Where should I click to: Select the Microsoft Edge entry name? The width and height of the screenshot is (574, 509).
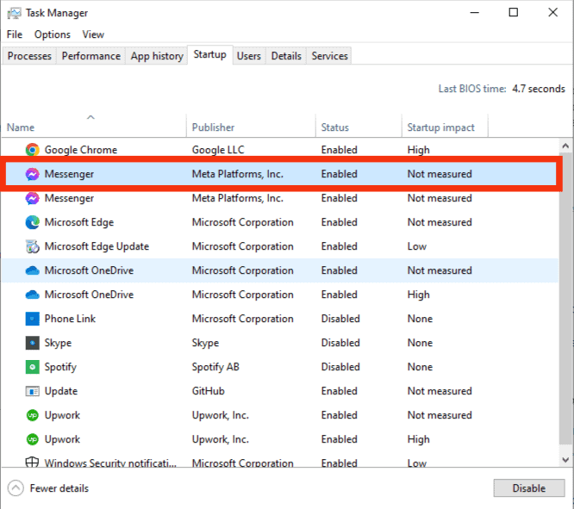79,222
